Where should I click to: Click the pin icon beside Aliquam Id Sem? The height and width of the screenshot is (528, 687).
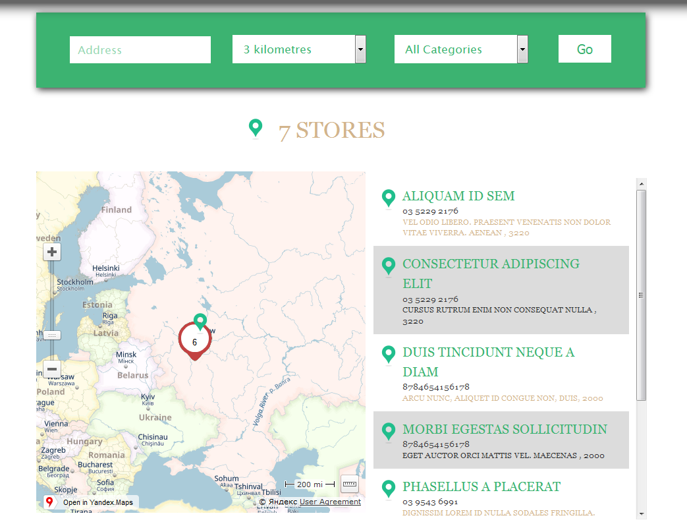coord(388,198)
